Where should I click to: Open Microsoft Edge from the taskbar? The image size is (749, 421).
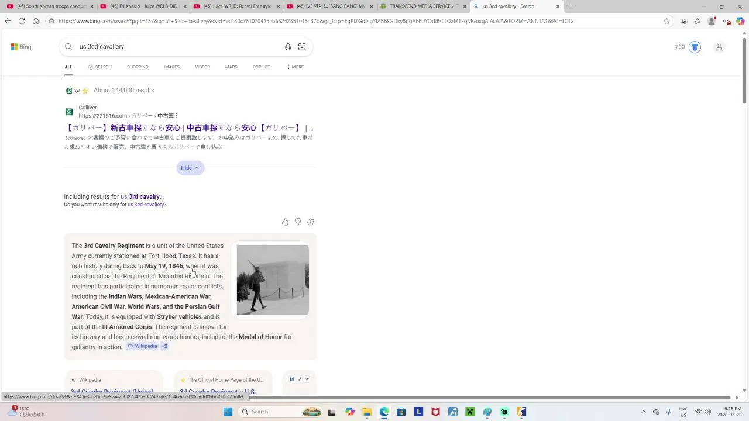pyautogui.click(x=384, y=412)
